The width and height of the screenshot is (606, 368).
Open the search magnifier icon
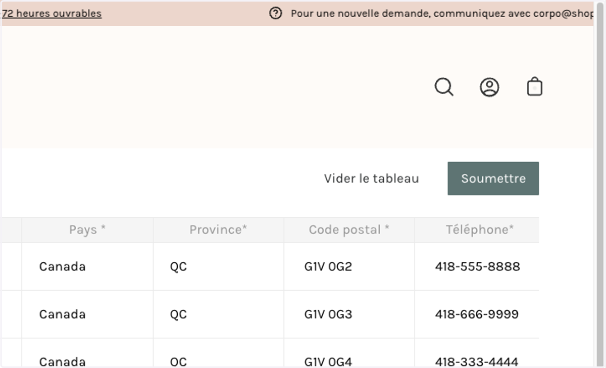pos(444,87)
